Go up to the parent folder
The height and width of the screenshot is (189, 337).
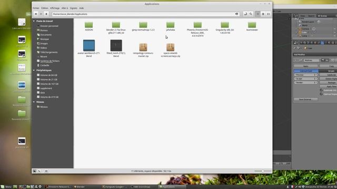[x=46, y=14]
